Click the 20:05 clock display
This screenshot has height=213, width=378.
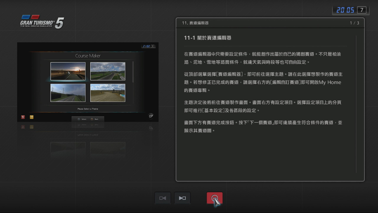(x=345, y=10)
